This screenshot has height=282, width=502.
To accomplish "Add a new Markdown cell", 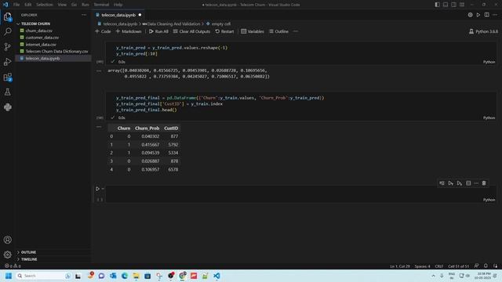I will (x=129, y=31).
